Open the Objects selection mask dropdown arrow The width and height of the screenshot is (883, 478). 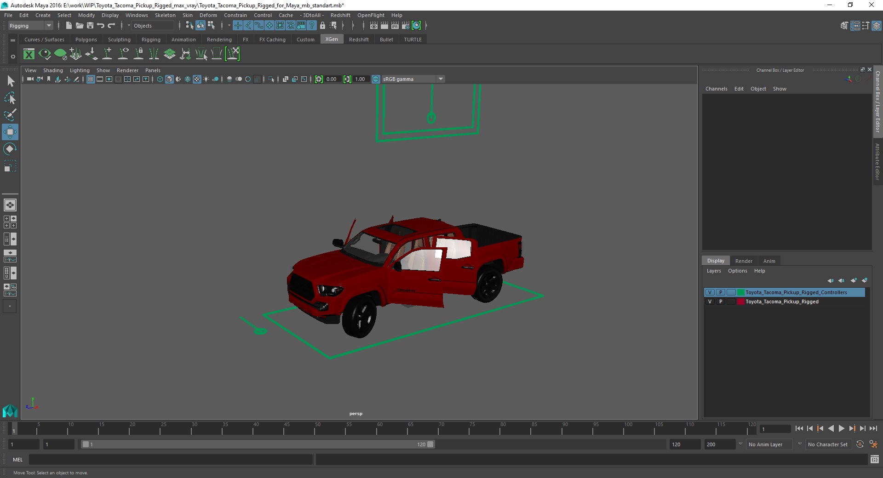coord(129,26)
